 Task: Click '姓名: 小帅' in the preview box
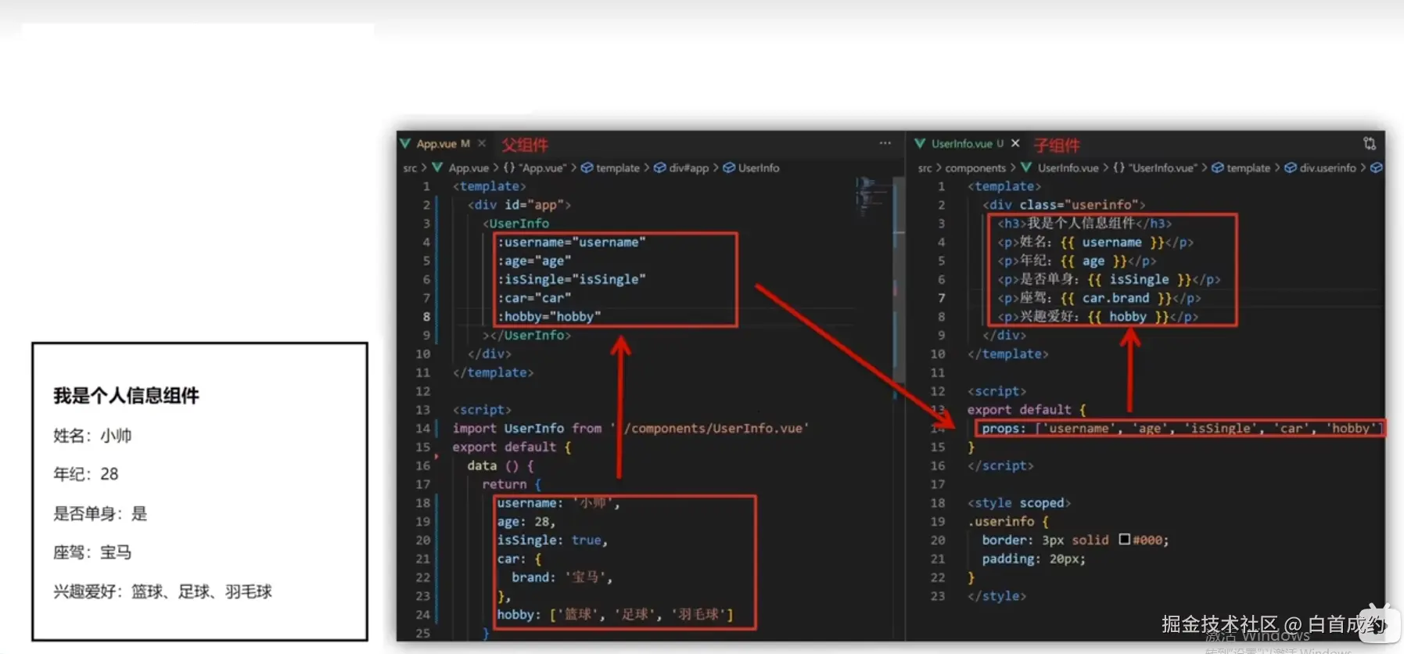click(x=92, y=436)
